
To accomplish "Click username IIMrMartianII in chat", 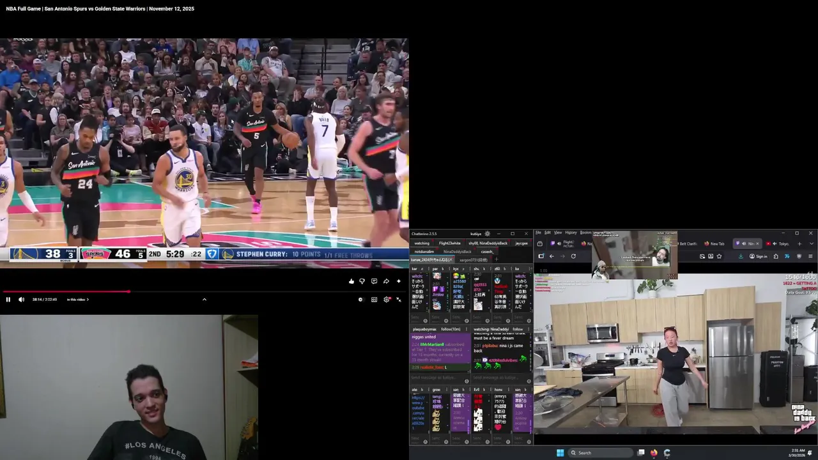I will pos(432,344).
